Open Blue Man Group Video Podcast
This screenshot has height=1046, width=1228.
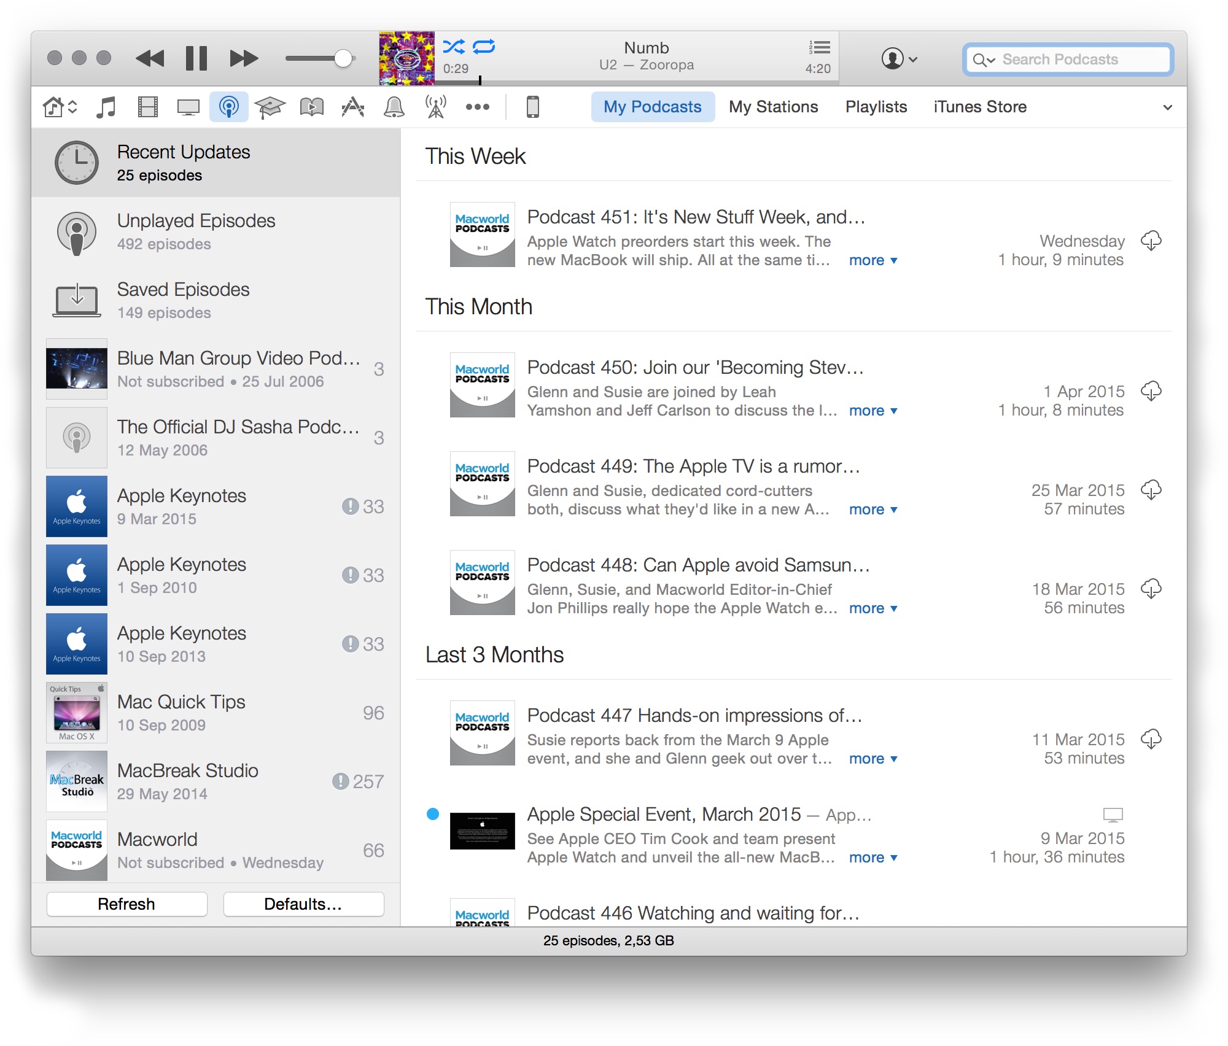pyautogui.click(x=216, y=369)
